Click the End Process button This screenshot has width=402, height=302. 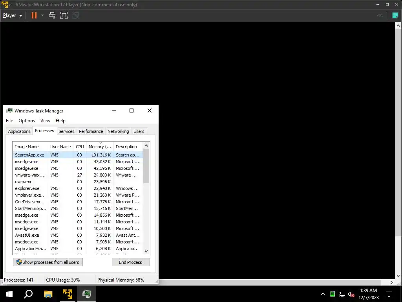pos(131,262)
